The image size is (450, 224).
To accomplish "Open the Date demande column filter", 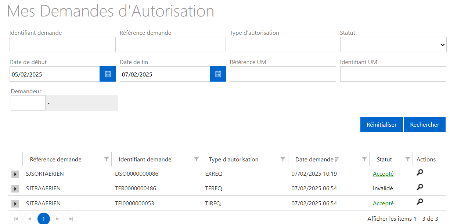I will [x=364, y=159].
